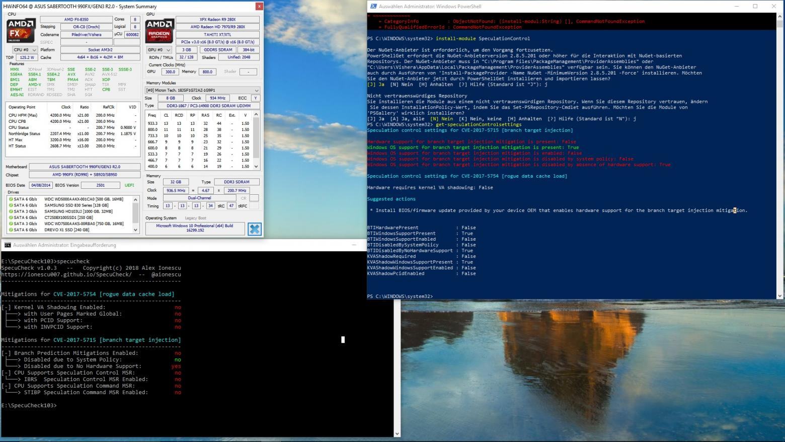Close the HWiNFO64 System Summary window
The width and height of the screenshot is (785, 442).
[x=259, y=6]
